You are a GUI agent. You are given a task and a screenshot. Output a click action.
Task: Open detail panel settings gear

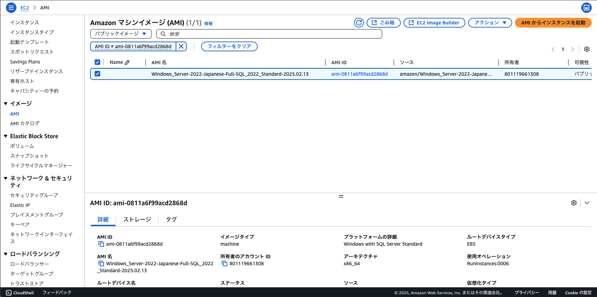pos(574,203)
